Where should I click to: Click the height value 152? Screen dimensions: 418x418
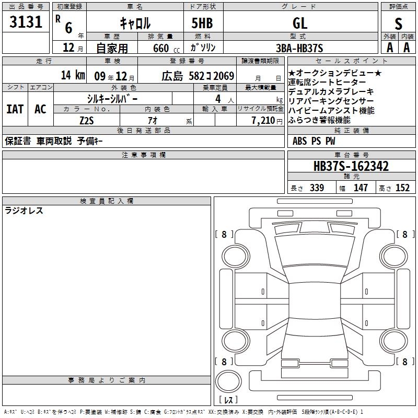tap(402, 188)
